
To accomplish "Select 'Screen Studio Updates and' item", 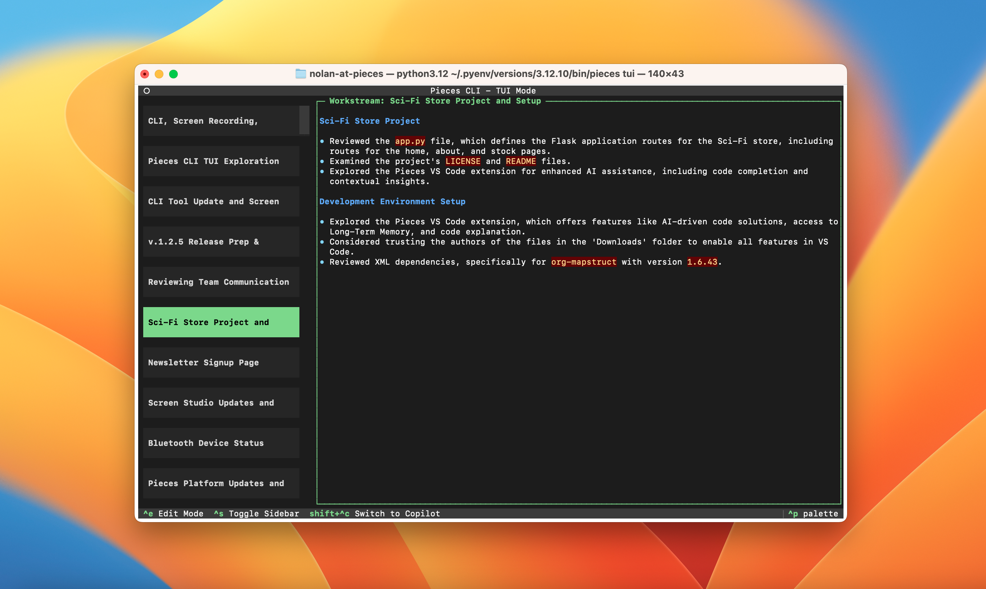I will coord(221,403).
